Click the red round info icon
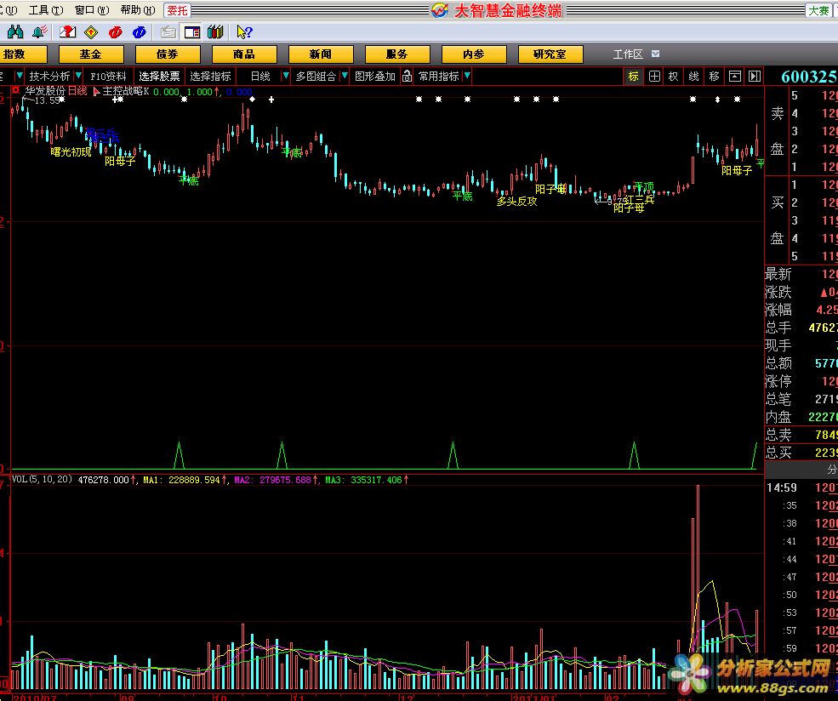The image size is (838, 701). [x=115, y=32]
